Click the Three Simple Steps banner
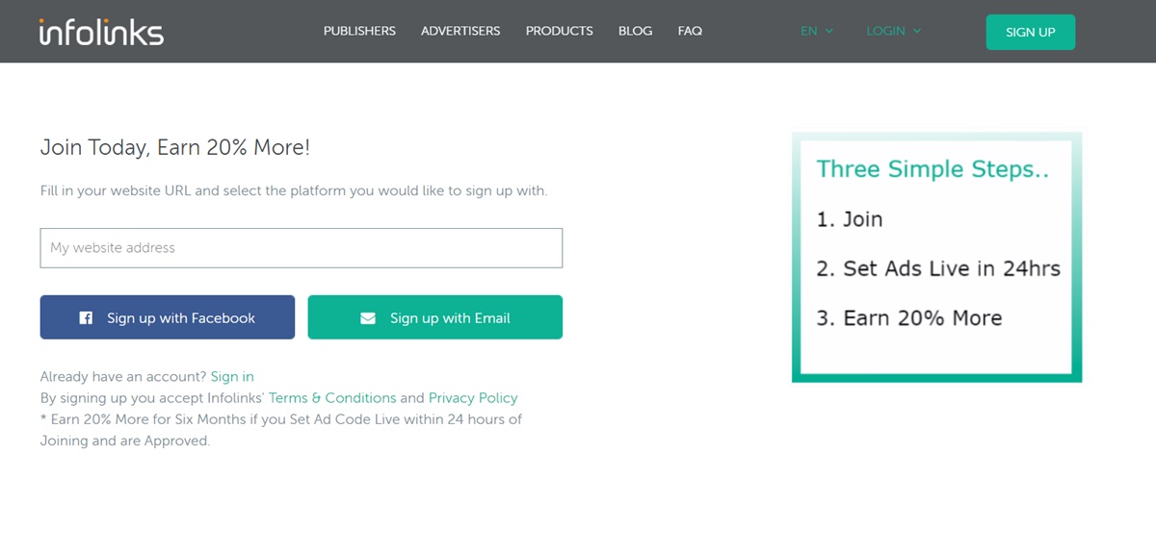 click(x=936, y=257)
